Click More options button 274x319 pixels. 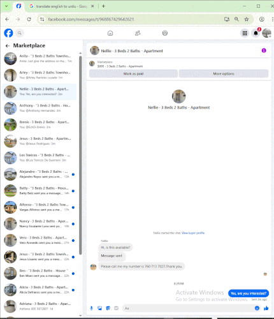pos(224,73)
